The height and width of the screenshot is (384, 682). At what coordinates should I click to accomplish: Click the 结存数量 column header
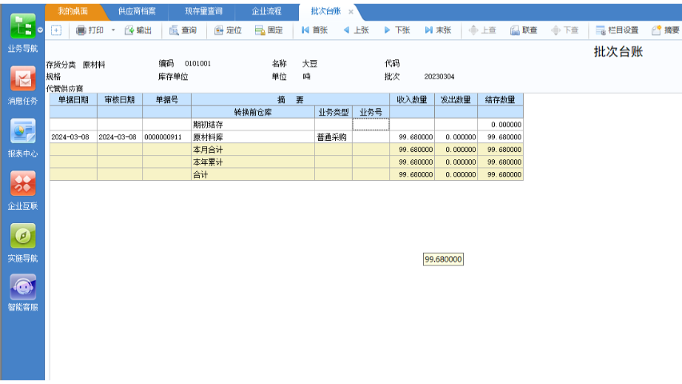coord(501,100)
